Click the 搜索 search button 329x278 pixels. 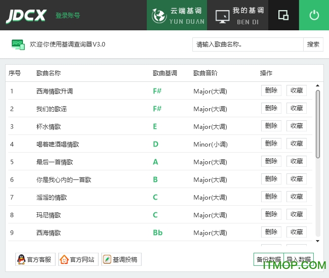coord(313,44)
